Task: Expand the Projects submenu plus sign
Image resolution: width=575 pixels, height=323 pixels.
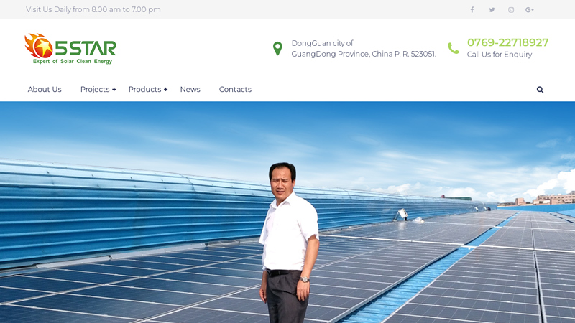Action: (x=114, y=89)
